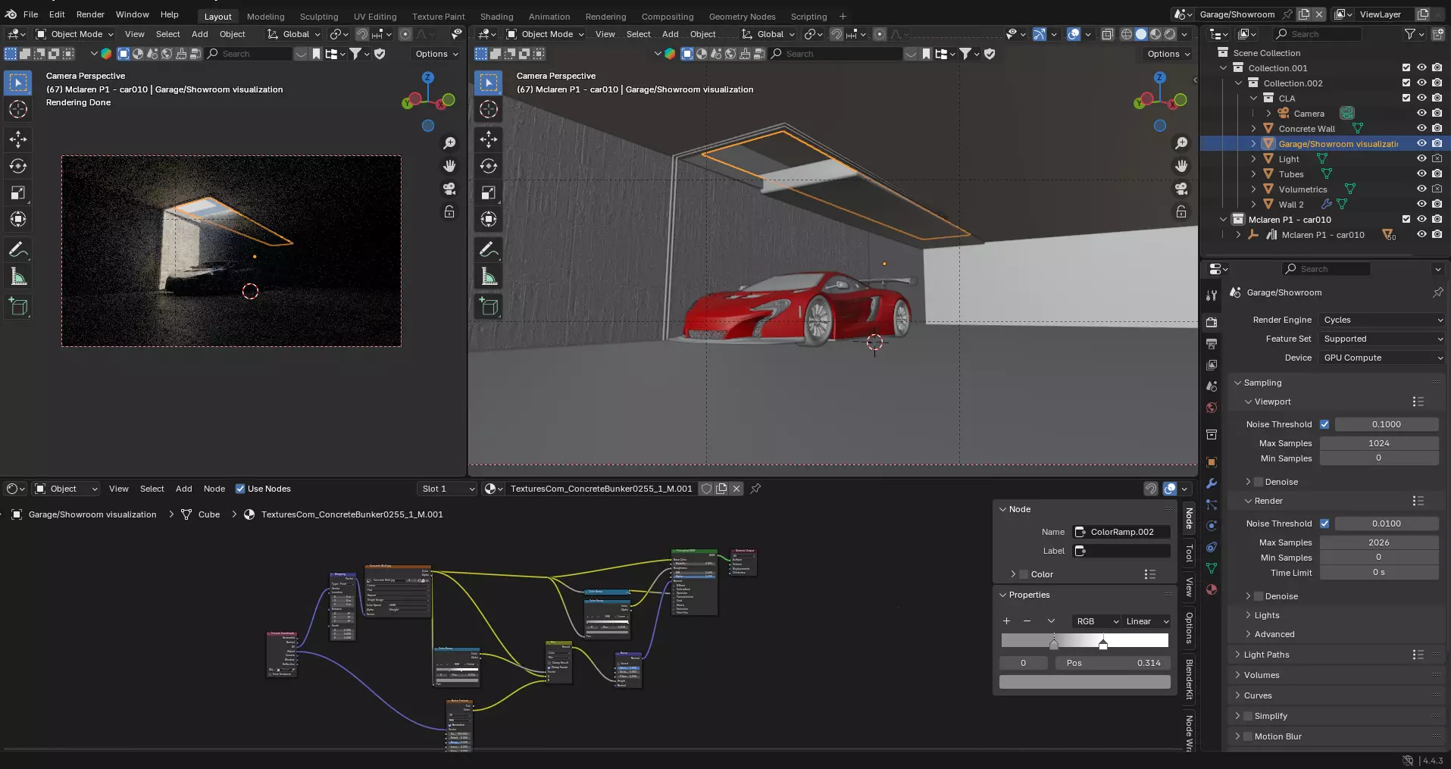Image resolution: width=1451 pixels, height=769 pixels.
Task: Select the Annotate tool in right viewport
Action: point(489,249)
